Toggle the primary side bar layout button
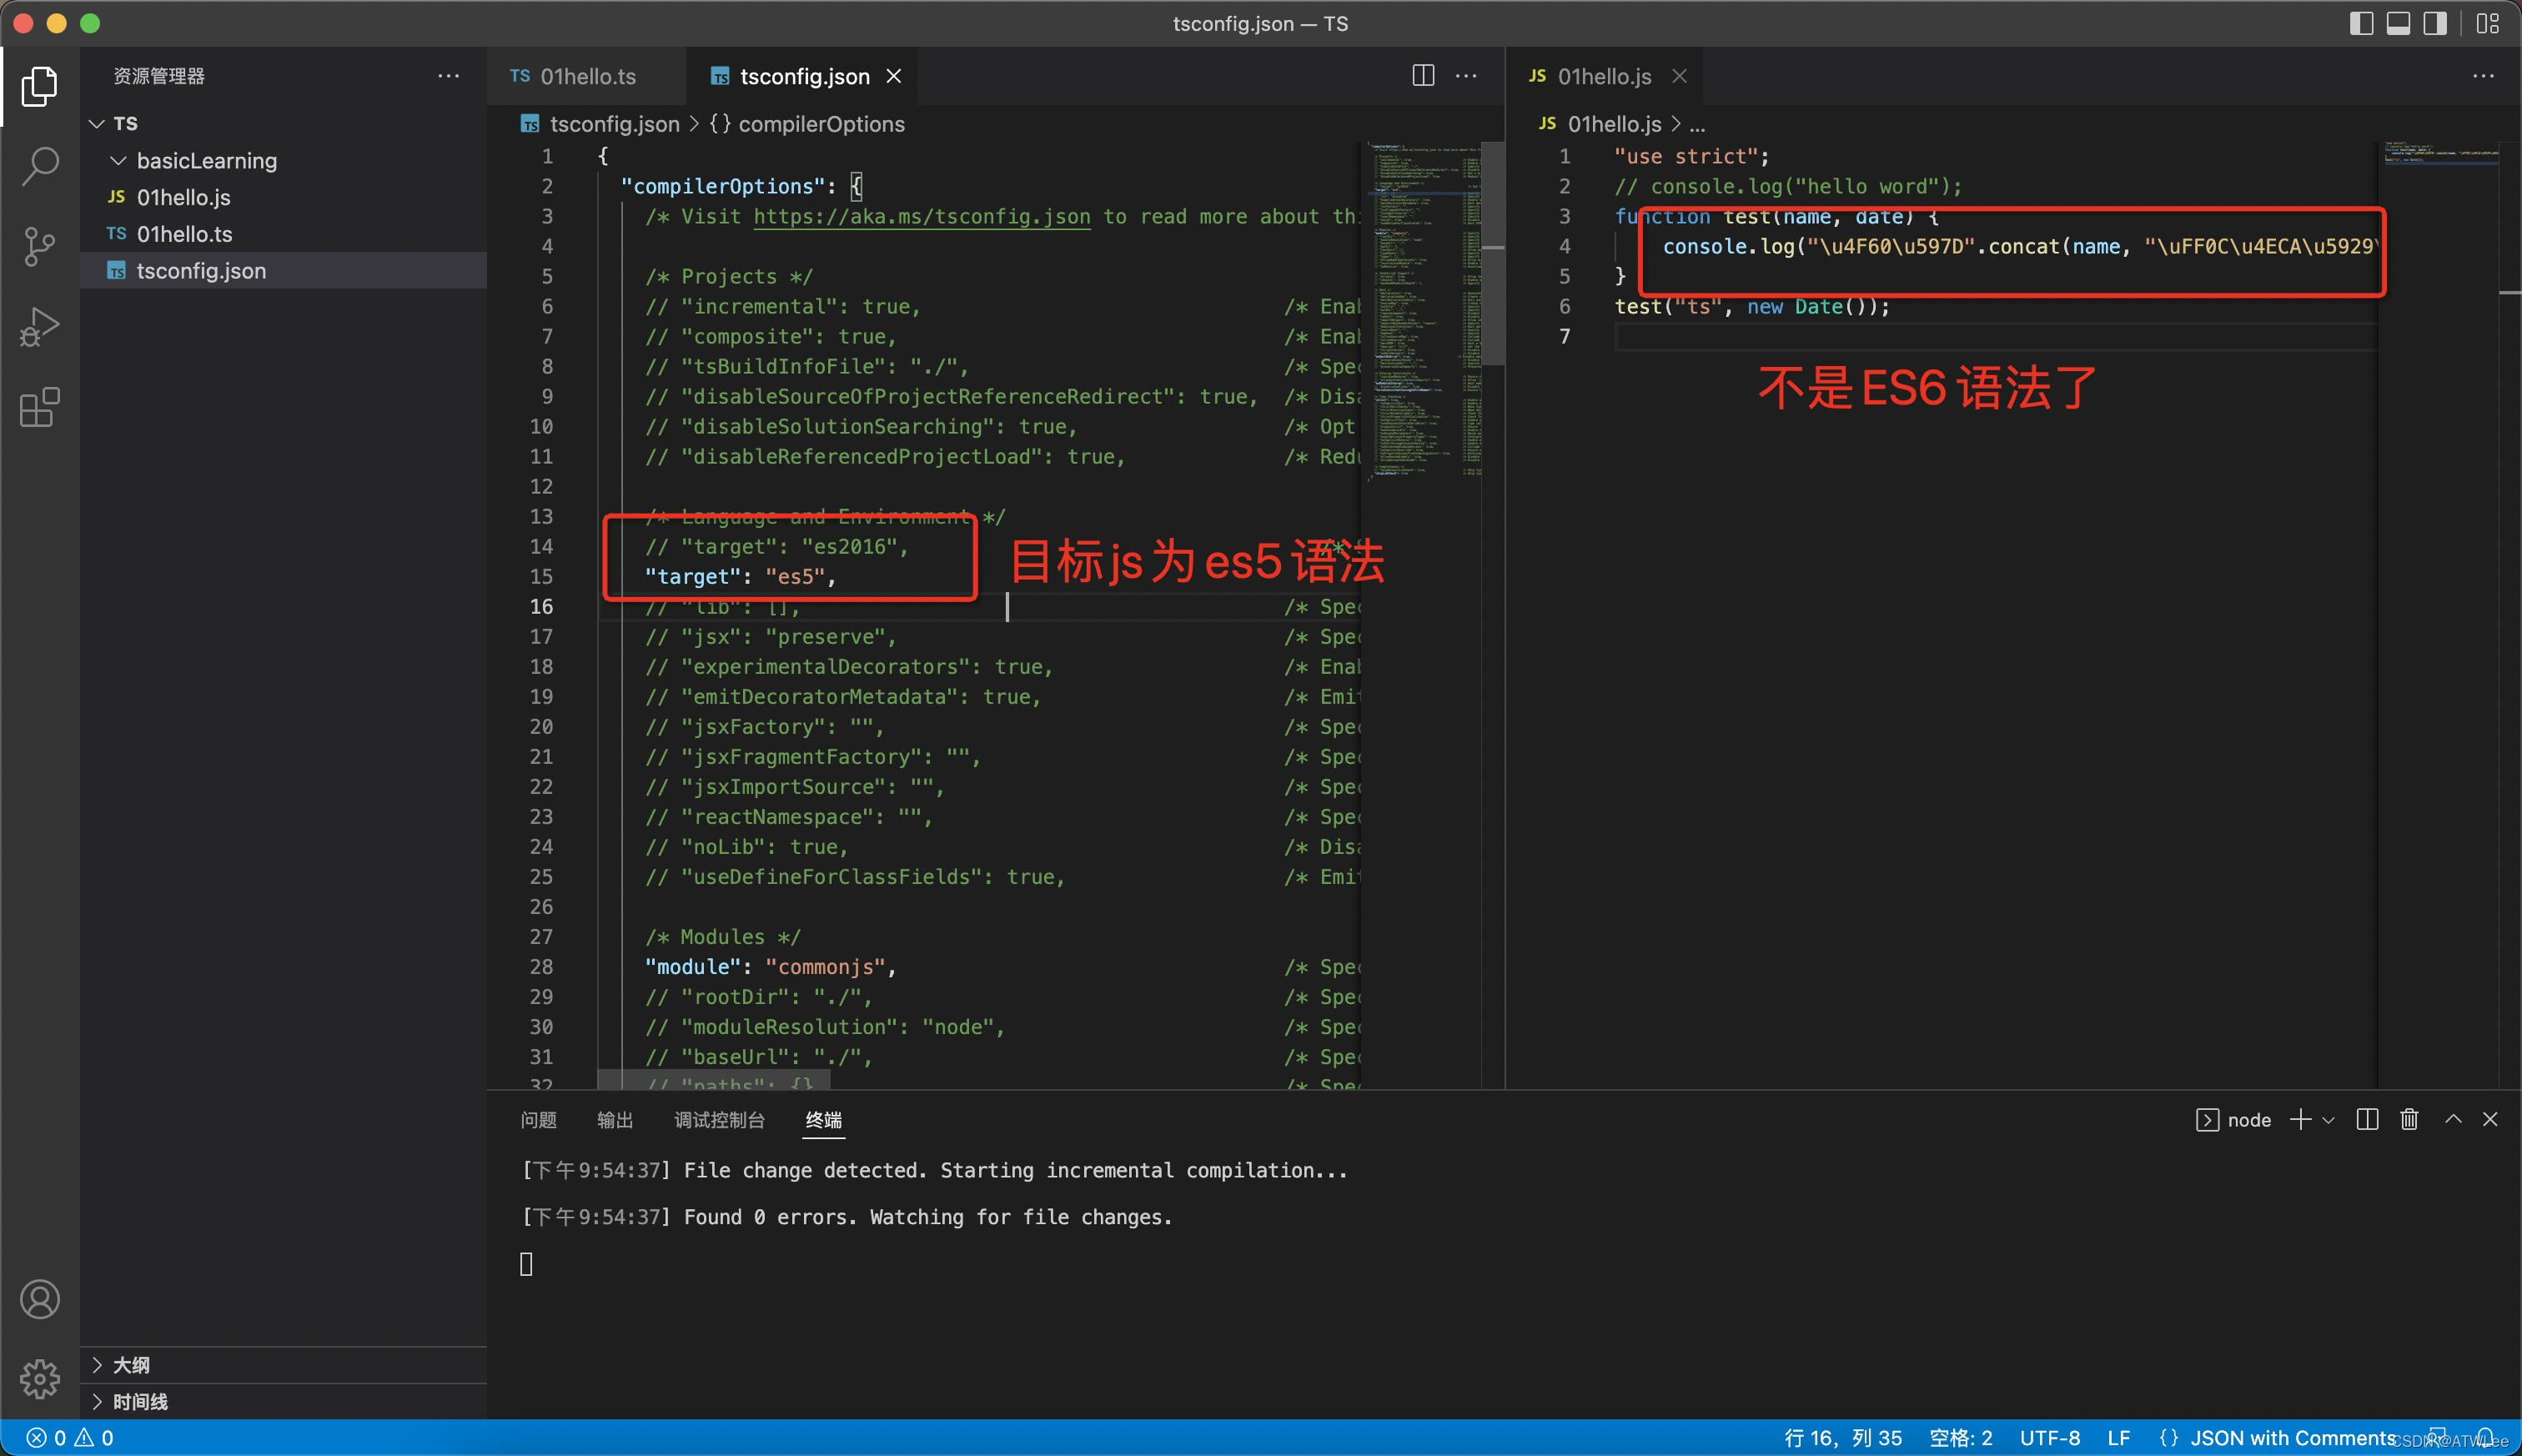The height and width of the screenshot is (1456, 2522). coord(2361,23)
